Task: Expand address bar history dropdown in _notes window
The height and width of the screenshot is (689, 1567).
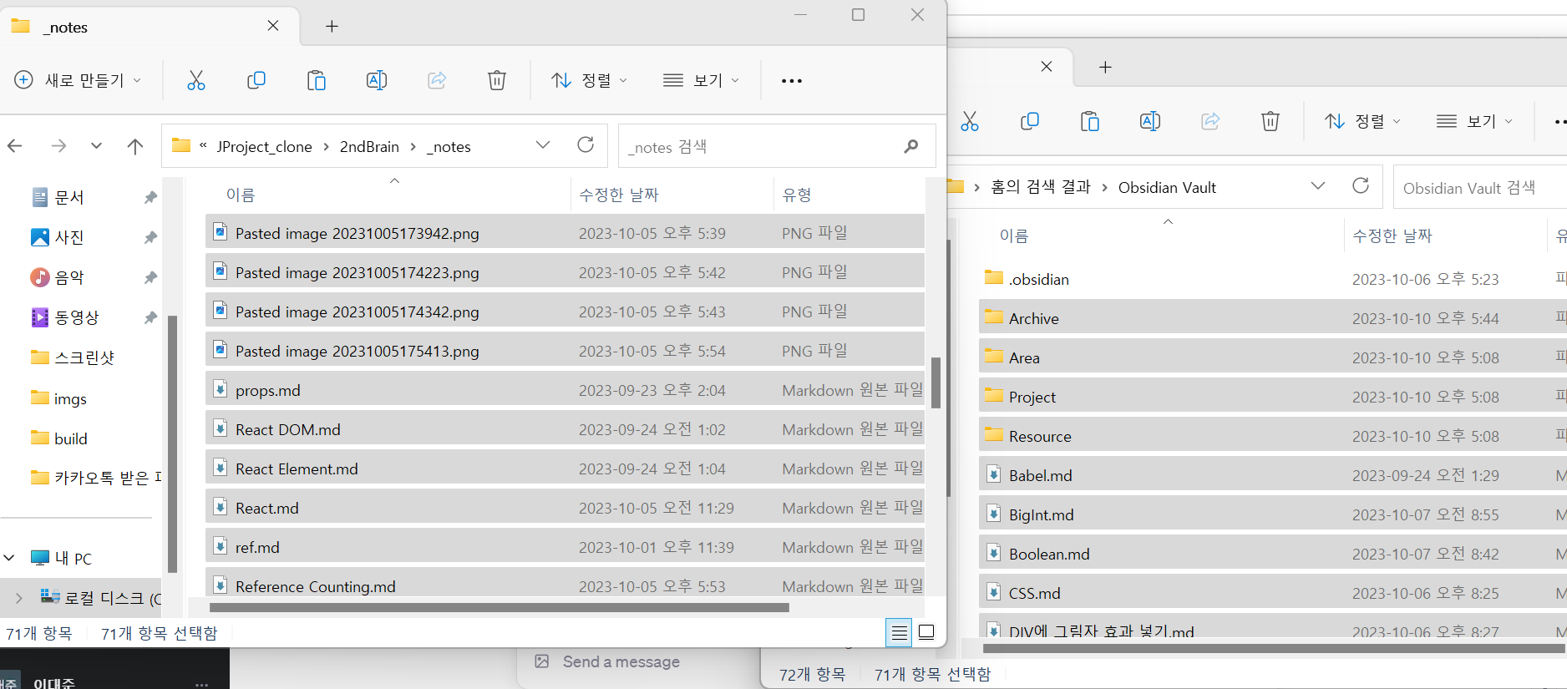Action: click(x=543, y=145)
